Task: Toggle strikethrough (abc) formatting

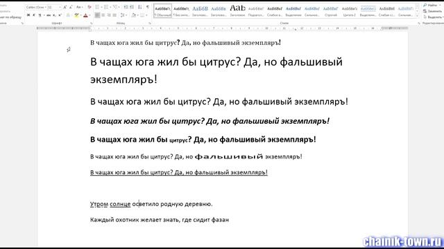Action: [49, 15]
